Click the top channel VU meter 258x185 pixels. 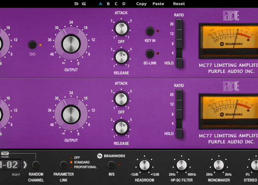click(229, 41)
